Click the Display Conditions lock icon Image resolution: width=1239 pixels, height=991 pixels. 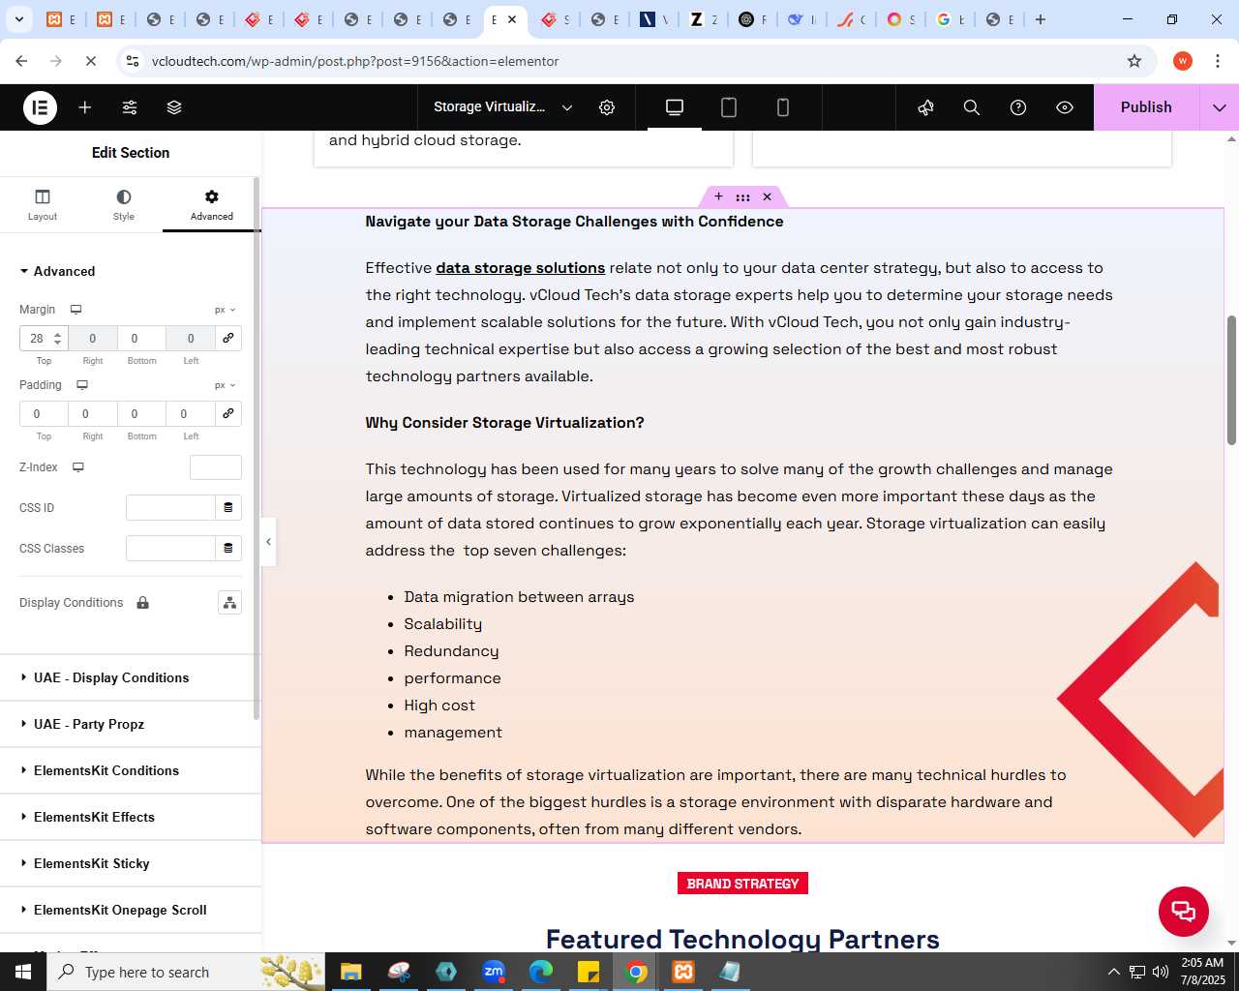click(x=142, y=603)
